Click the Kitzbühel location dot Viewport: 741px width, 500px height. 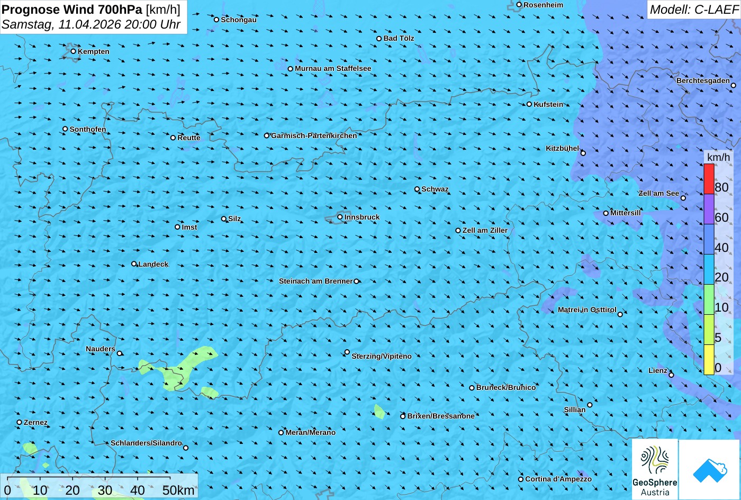coord(583,153)
